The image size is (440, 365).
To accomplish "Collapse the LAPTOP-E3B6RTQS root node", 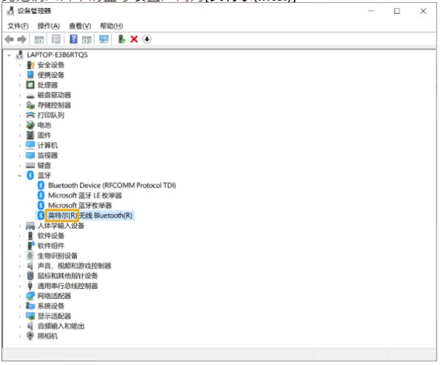I will (x=10, y=55).
